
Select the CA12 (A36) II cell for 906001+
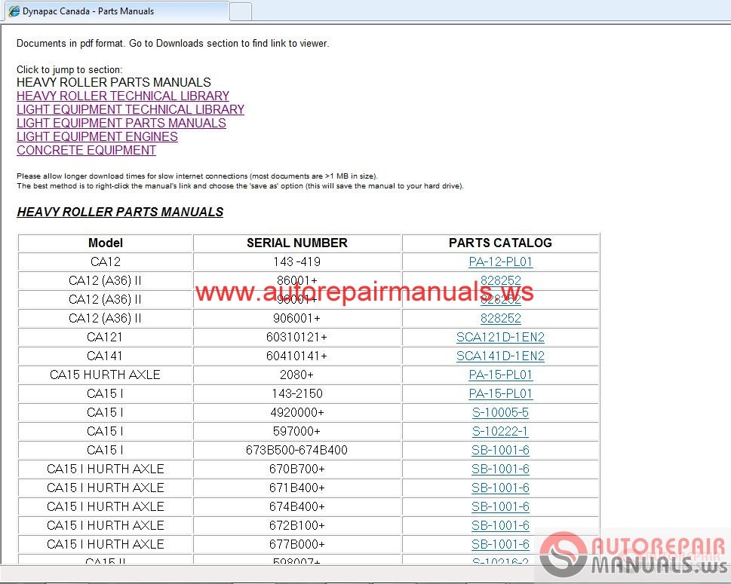(106, 318)
